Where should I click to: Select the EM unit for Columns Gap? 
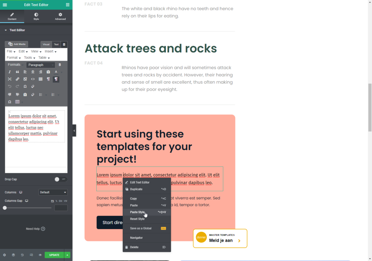(61, 201)
